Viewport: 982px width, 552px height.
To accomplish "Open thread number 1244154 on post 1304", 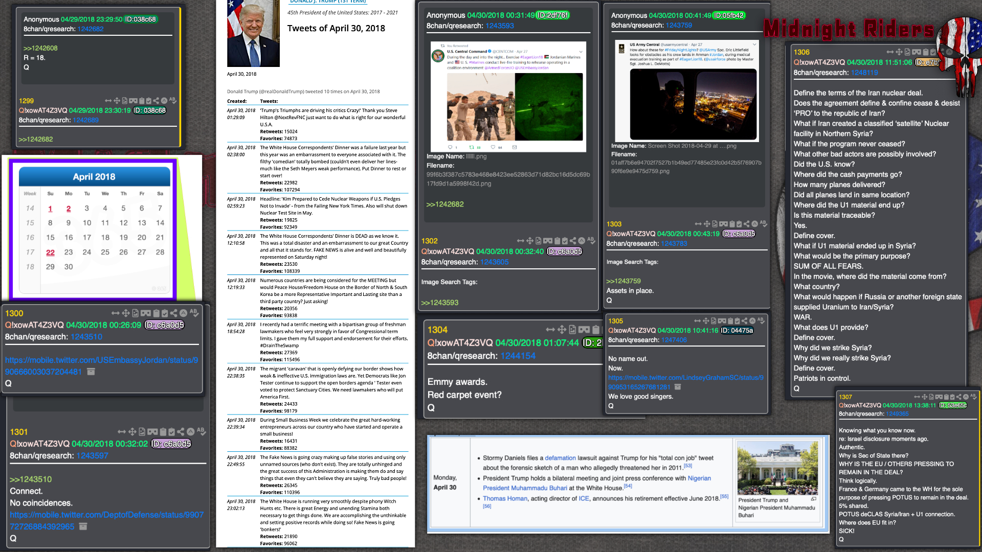I will pyautogui.click(x=518, y=356).
